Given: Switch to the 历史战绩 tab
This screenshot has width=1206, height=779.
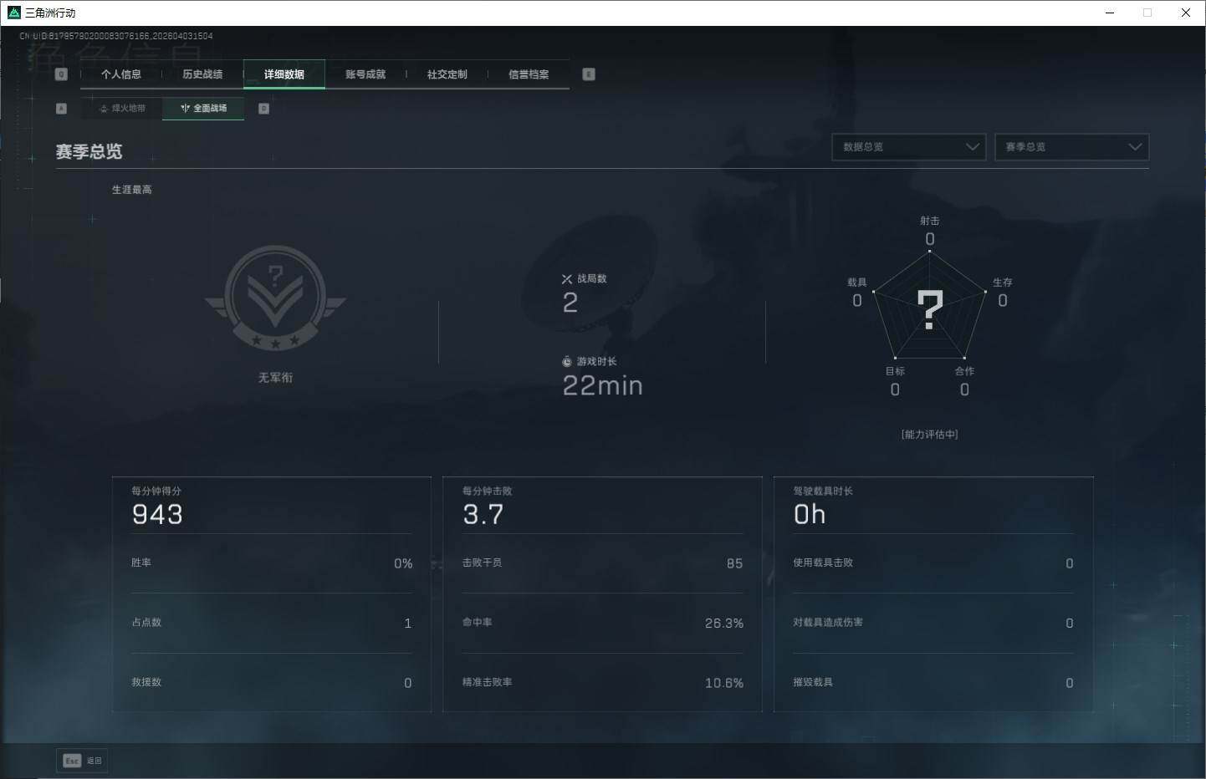Looking at the screenshot, I should click(202, 74).
